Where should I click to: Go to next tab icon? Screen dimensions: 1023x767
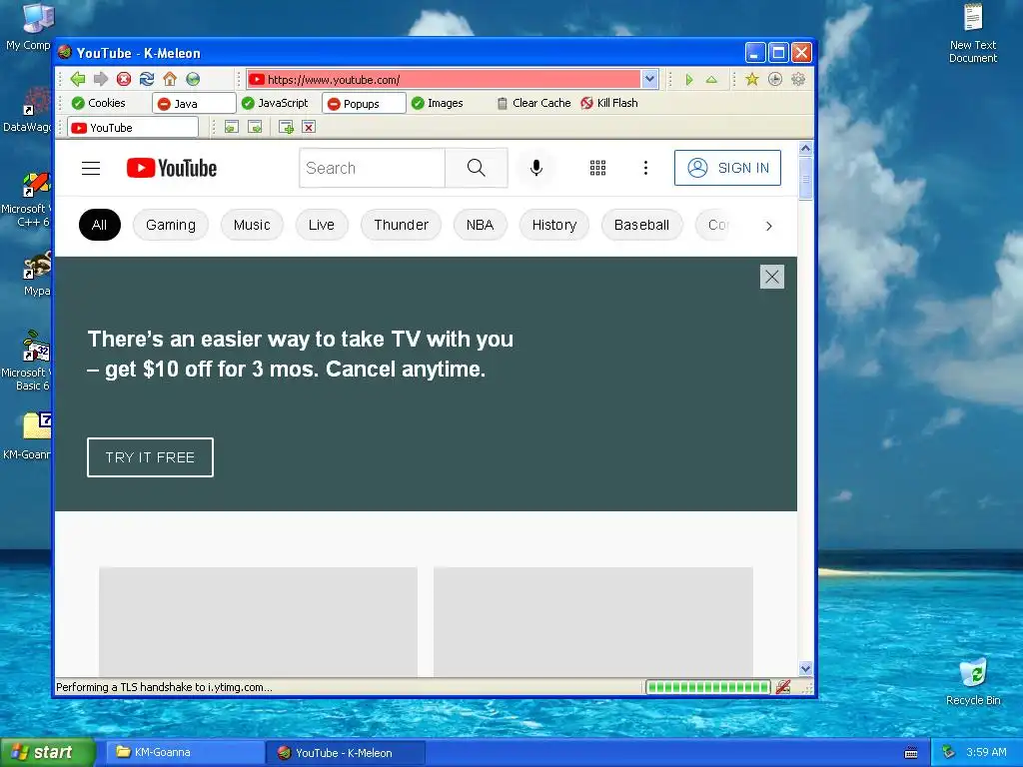tap(255, 127)
